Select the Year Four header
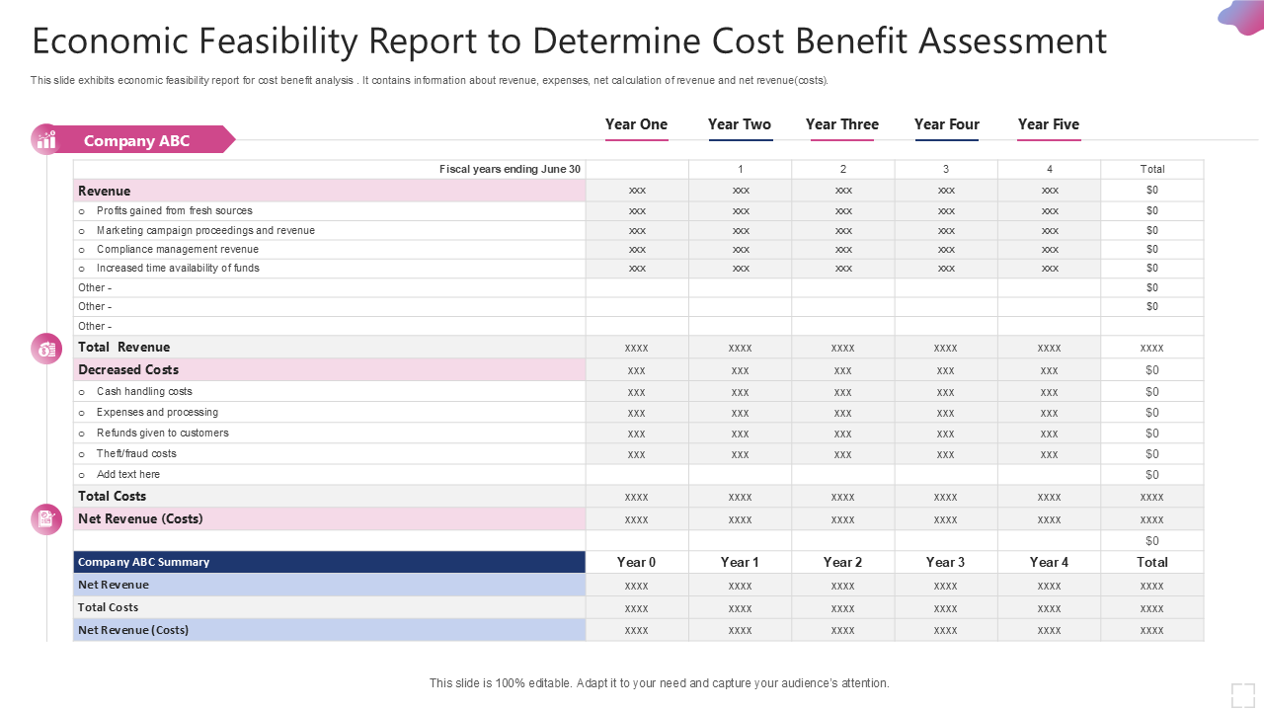1264x711 pixels. click(946, 124)
